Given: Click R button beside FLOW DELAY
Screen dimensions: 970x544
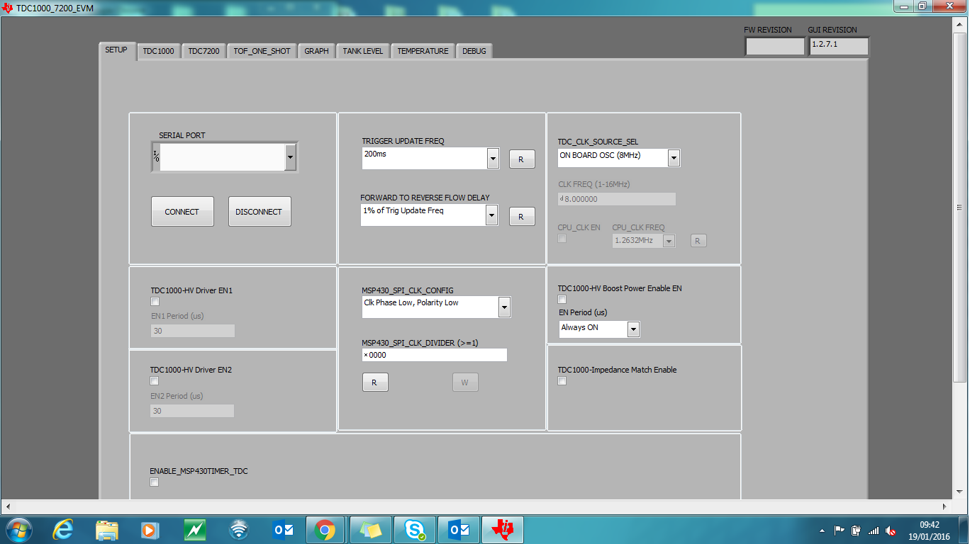Looking at the screenshot, I should coord(522,217).
